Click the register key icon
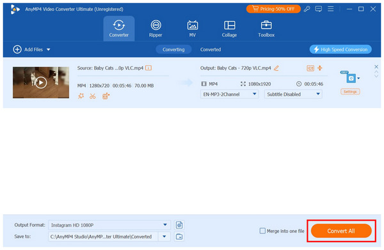Viewport: 384px width, 250px height. 307,9
